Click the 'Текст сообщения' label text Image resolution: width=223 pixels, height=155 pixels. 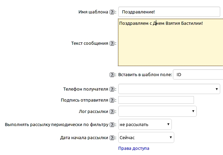tap(90, 44)
